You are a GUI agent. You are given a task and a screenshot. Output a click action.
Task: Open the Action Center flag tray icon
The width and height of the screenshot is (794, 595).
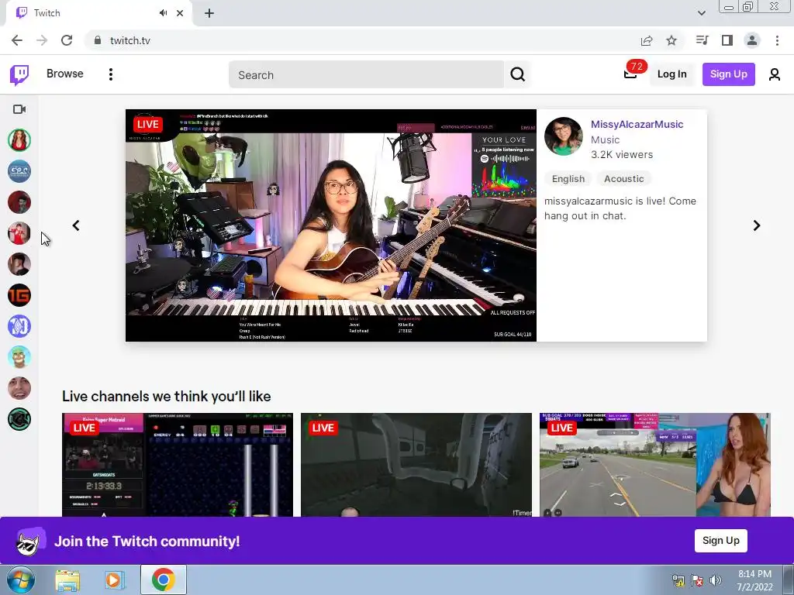(697, 580)
